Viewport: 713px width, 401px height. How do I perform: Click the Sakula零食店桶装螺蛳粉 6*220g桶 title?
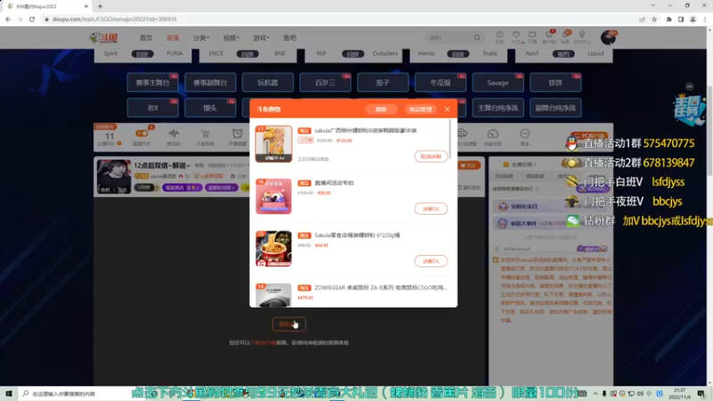coord(357,235)
